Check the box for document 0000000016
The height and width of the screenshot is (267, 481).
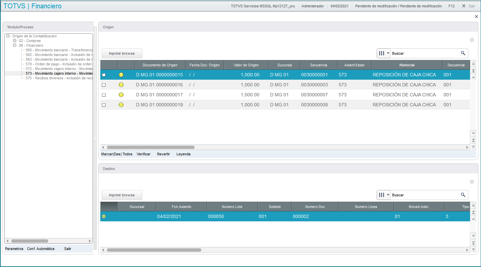(104, 85)
